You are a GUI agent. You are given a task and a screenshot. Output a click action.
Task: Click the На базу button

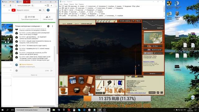(x=153, y=46)
